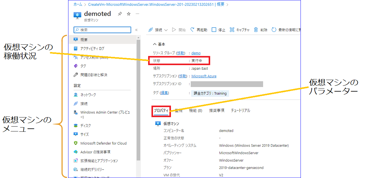Image resolution: width=365 pixels, height=178 pixels.
Task: Open the demo resource group link
Action: 196,53
